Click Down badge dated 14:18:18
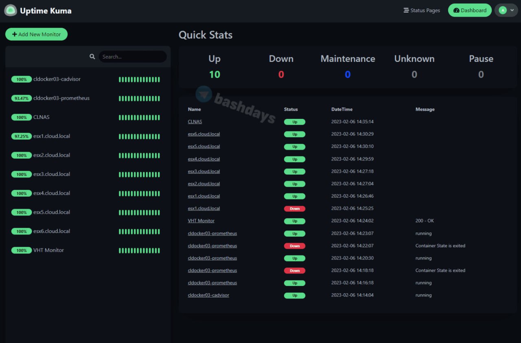Image resolution: width=521 pixels, height=343 pixels. pyautogui.click(x=295, y=270)
